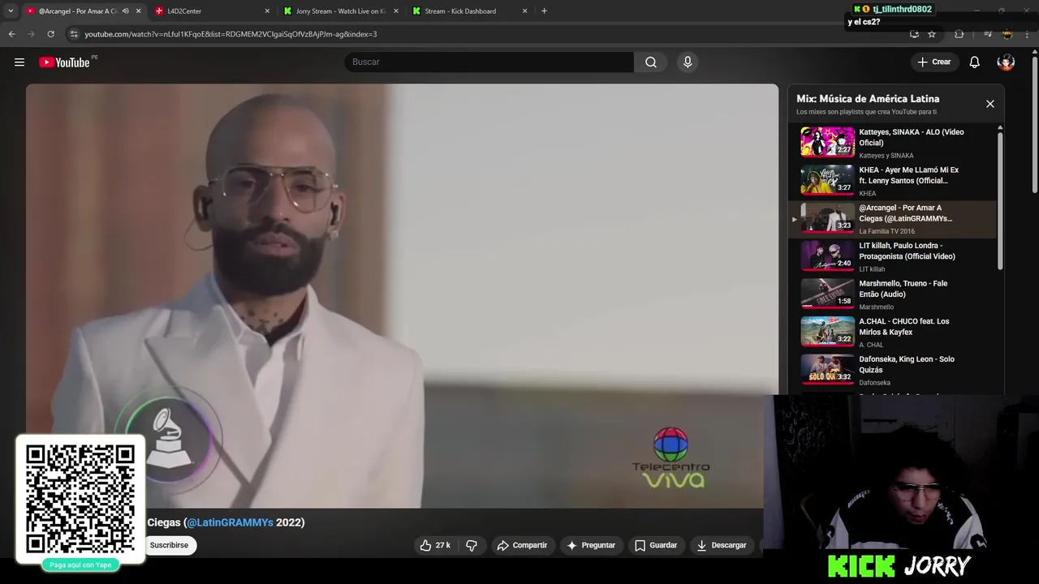Click the video player to pause
The width and height of the screenshot is (1039, 584).
(x=402, y=296)
